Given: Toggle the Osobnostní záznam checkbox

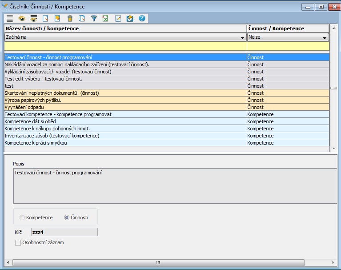Looking at the screenshot, I should point(18,242).
